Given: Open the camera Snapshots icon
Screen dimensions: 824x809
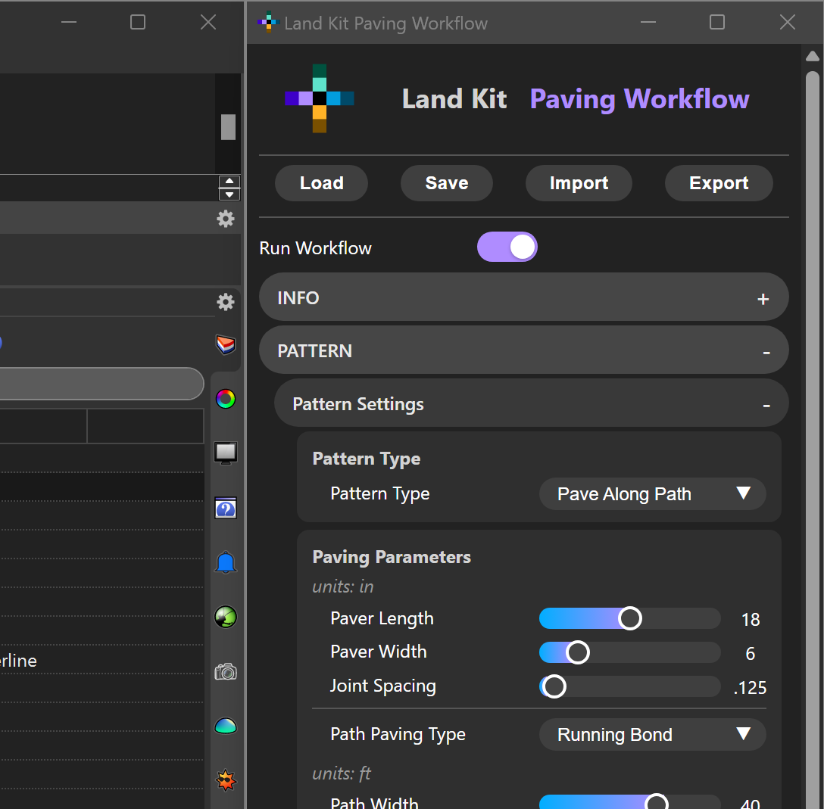Looking at the screenshot, I should pyautogui.click(x=226, y=672).
